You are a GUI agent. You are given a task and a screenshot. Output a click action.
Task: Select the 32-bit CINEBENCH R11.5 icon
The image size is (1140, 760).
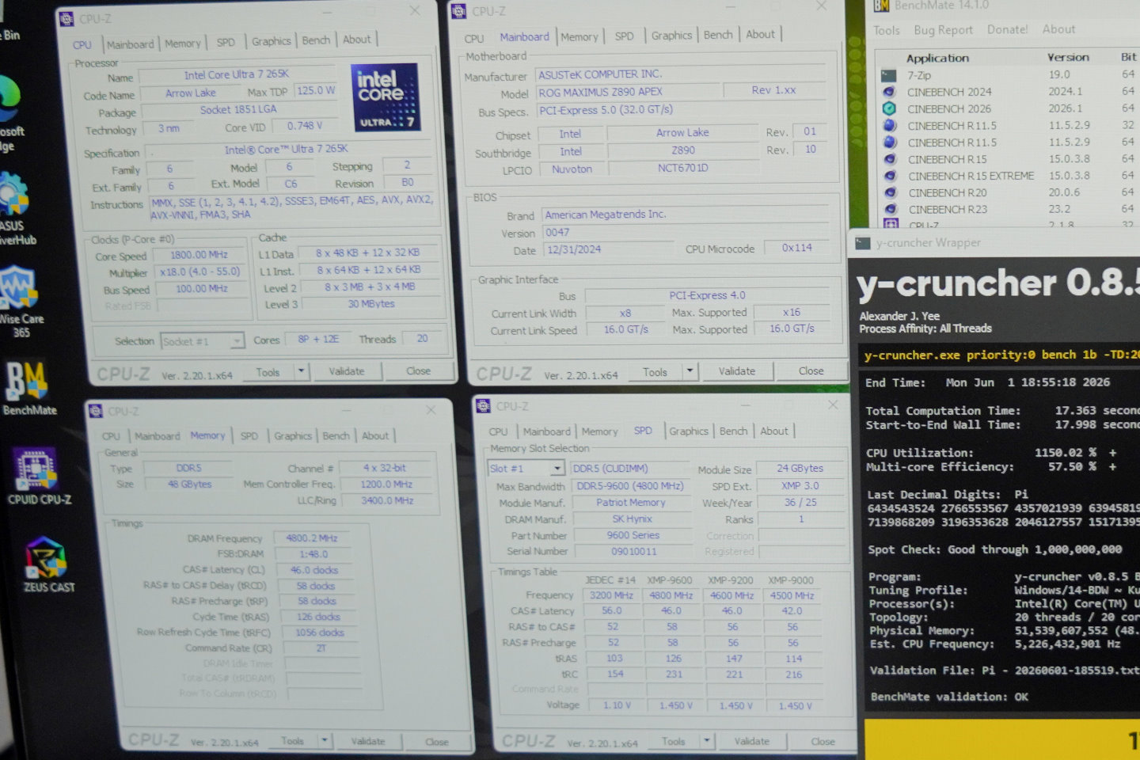pyautogui.click(x=890, y=125)
